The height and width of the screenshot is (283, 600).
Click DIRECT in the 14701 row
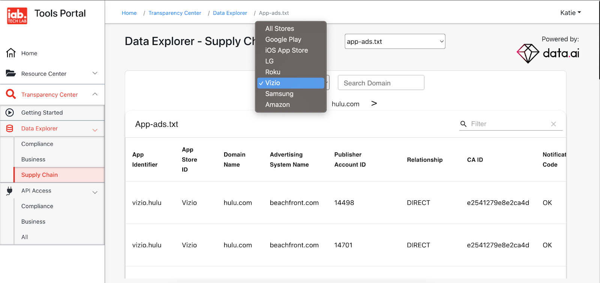(418, 245)
